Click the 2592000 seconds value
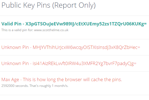 (15, 86)
